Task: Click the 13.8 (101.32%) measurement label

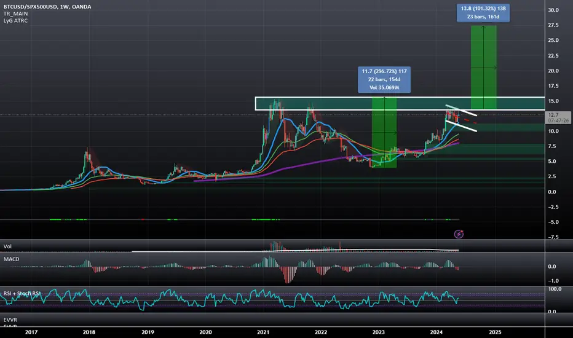Action: coord(483,12)
